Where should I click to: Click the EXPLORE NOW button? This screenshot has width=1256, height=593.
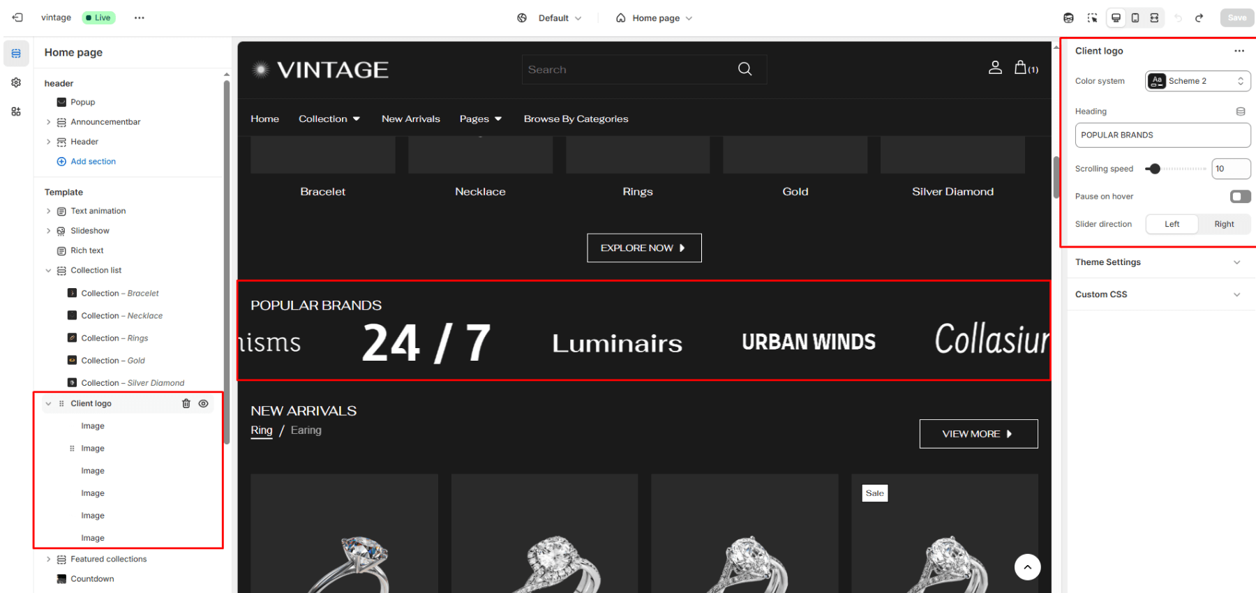(x=644, y=248)
